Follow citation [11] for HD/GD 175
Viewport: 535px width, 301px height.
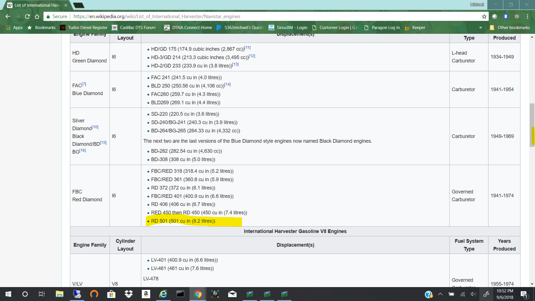point(247,48)
